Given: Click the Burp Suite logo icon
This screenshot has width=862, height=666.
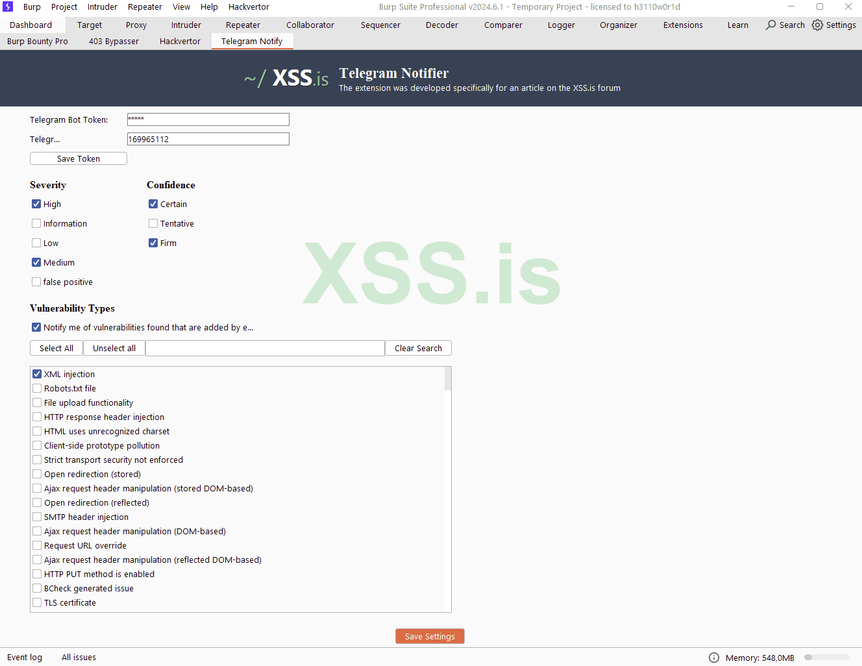Looking at the screenshot, I should coord(8,6).
